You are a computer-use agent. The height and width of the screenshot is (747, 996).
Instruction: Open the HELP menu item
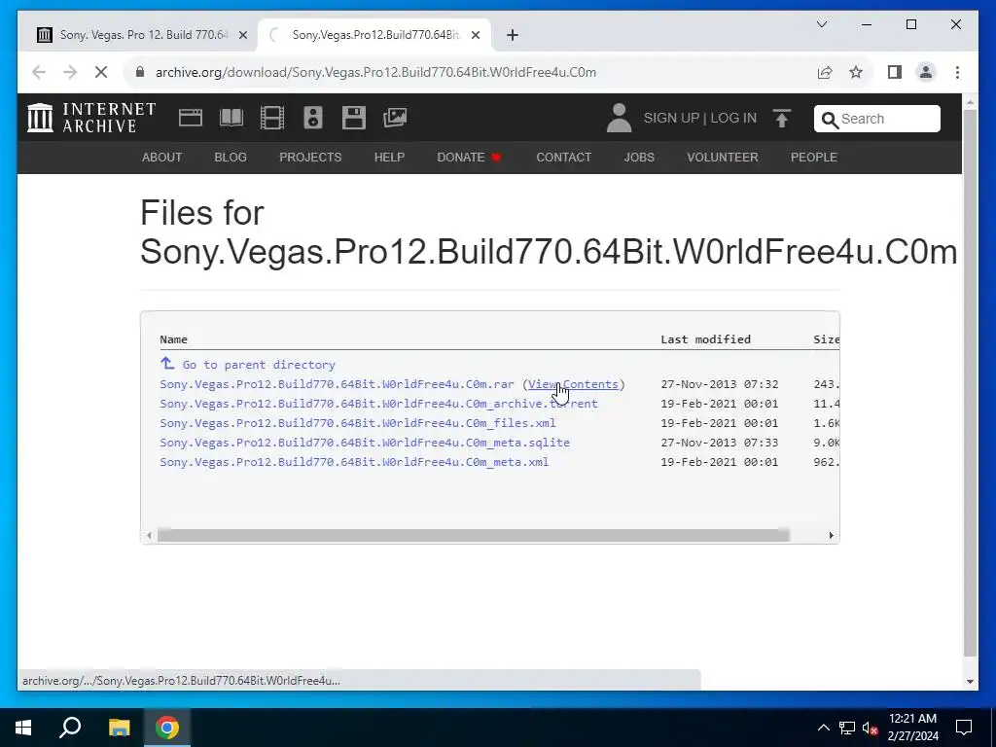coord(389,158)
